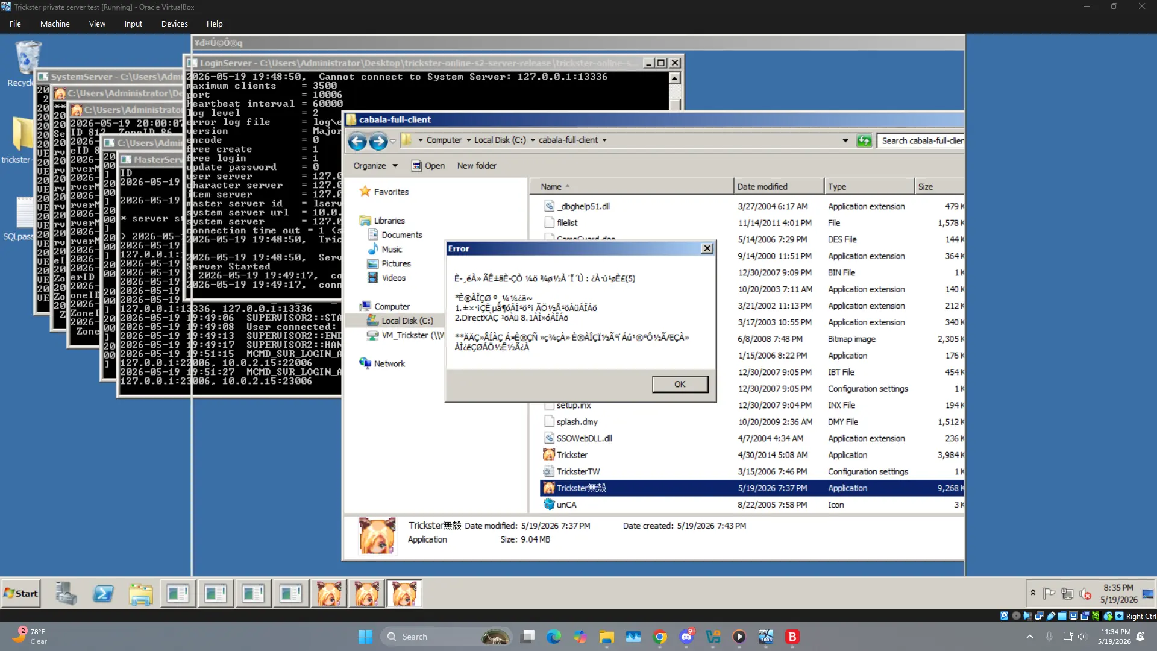Open Pictures library in navigation pane
Image resolution: width=1157 pixels, height=651 pixels.
(x=389, y=264)
